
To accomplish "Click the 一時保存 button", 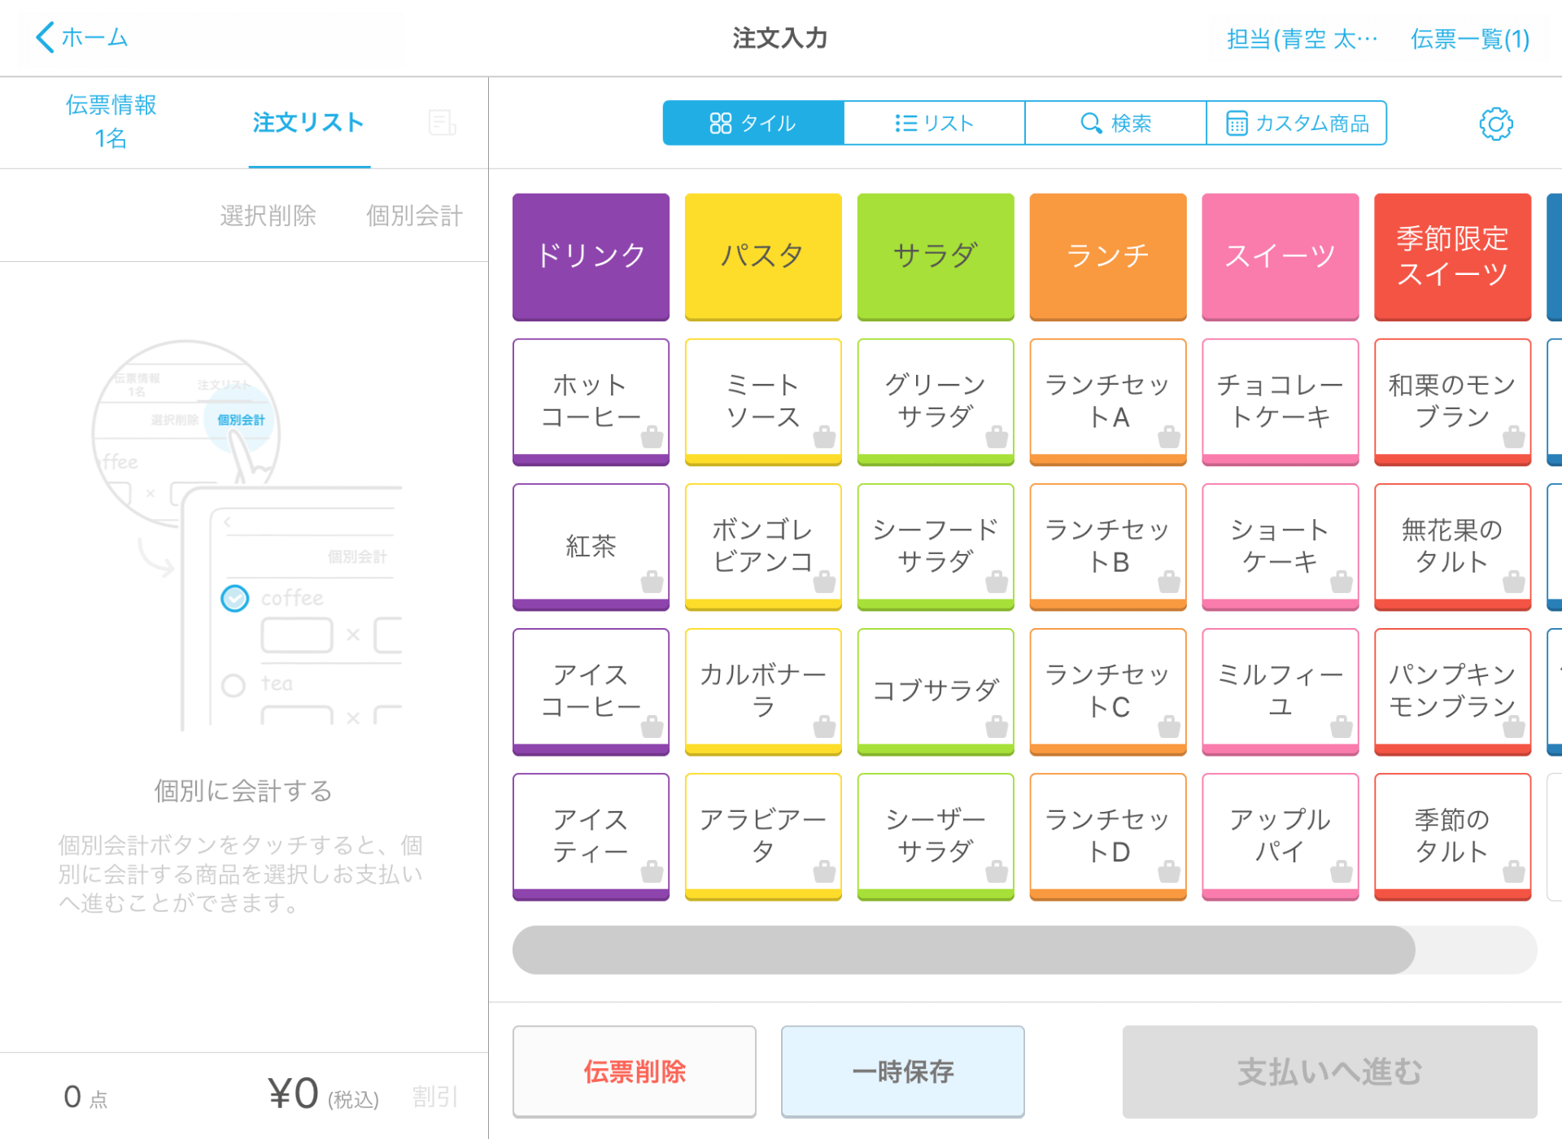I will pyautogui.click(x=903, y=1071).
